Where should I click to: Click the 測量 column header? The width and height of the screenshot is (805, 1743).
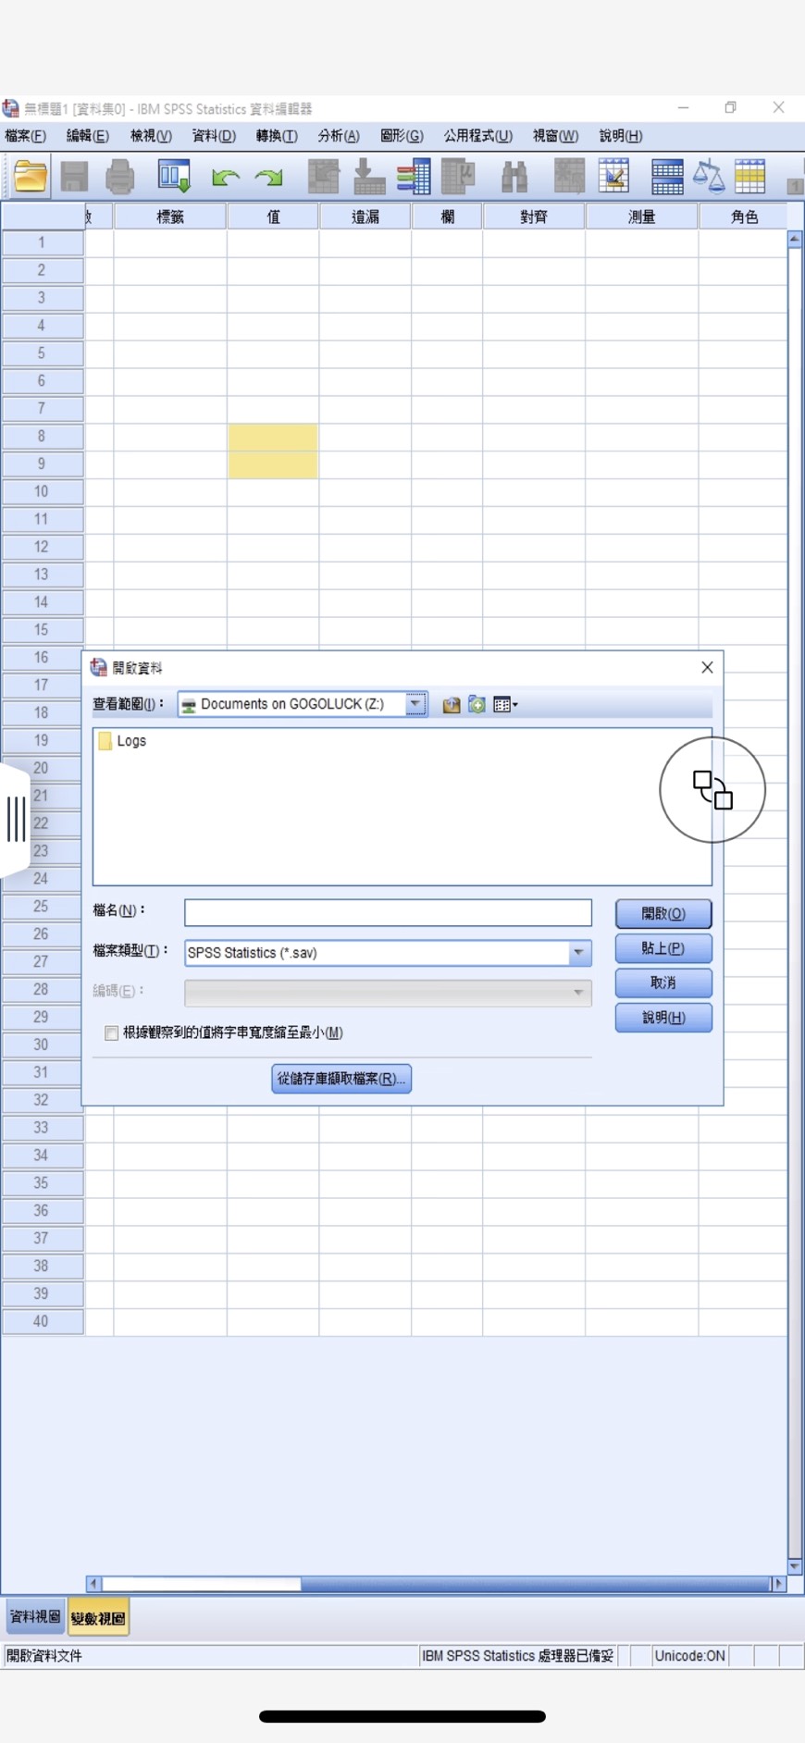pos(641,216)
